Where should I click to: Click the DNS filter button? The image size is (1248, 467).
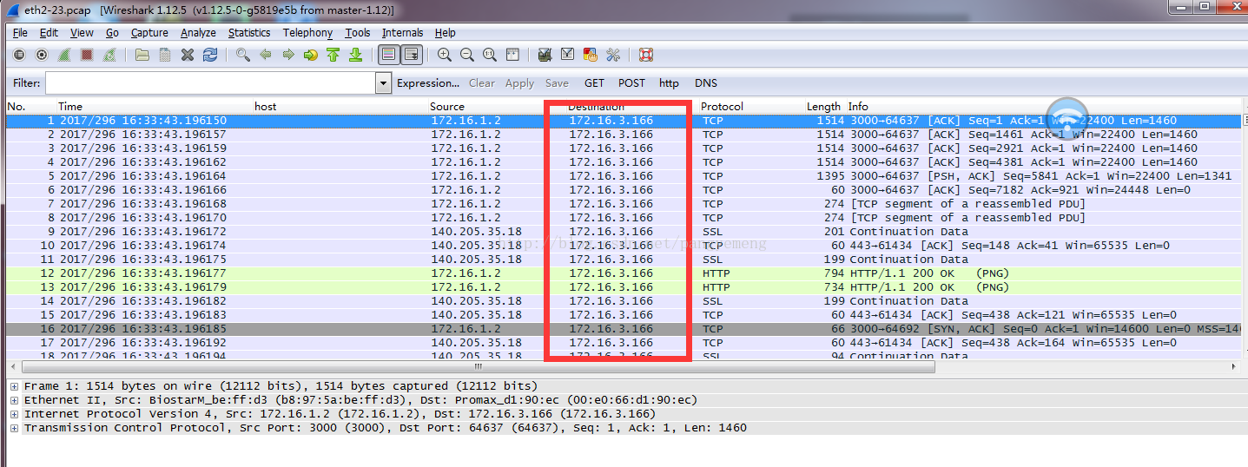pyautogui.click(x=706, y=83)
